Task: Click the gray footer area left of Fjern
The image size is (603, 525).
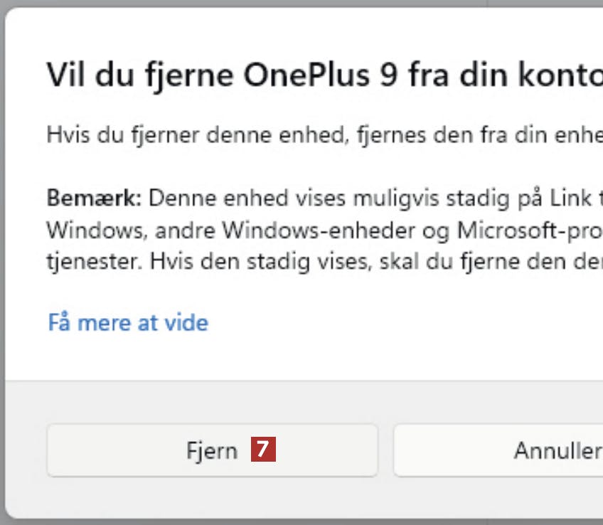Action: [x=26, y=450]
